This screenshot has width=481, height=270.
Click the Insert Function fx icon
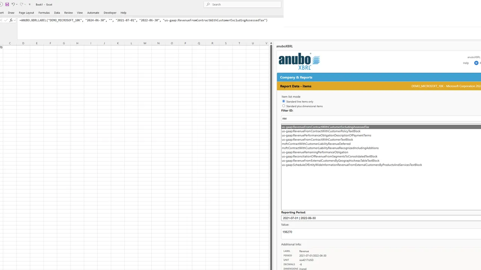[x=11, y=20]
